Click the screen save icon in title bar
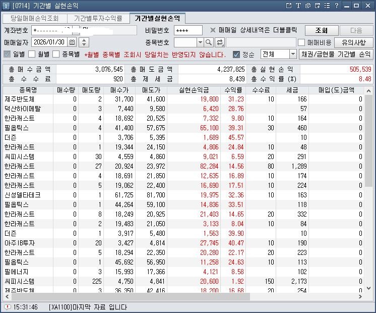The height and width of the screenshot is (313, 376). coord(317,6)
